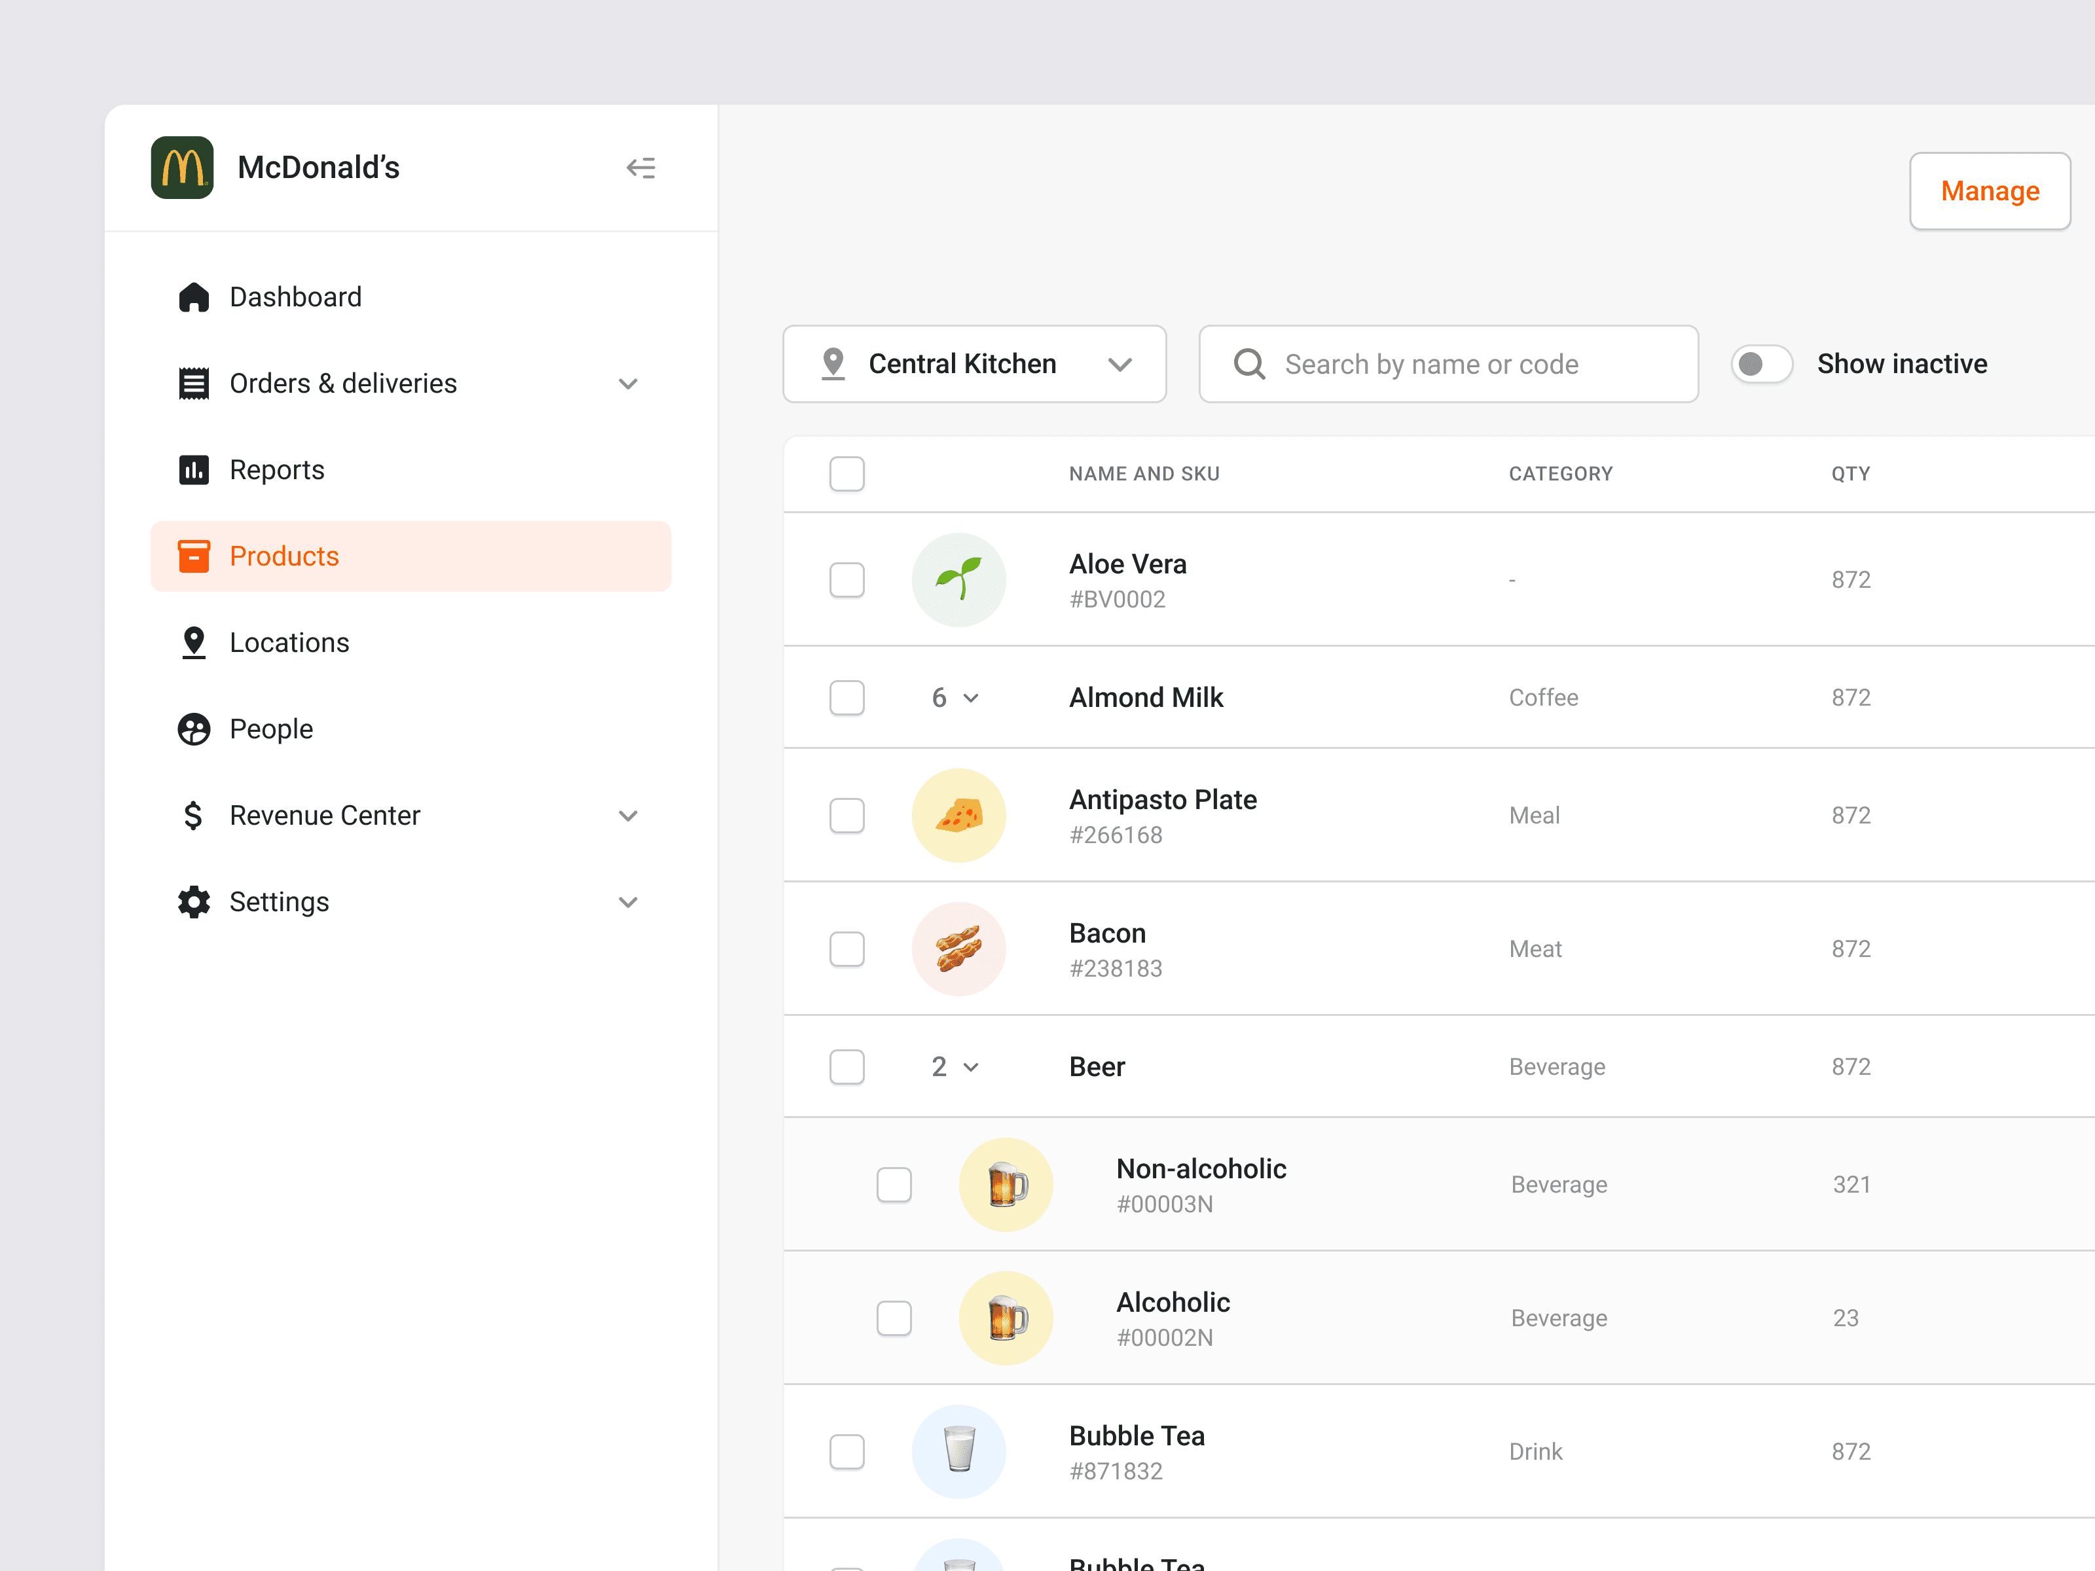Image resolution: width=2095 pixels, height=1571 pixels.
Task: Click the Revenue Center dollar icon
Action: (193, 816)
